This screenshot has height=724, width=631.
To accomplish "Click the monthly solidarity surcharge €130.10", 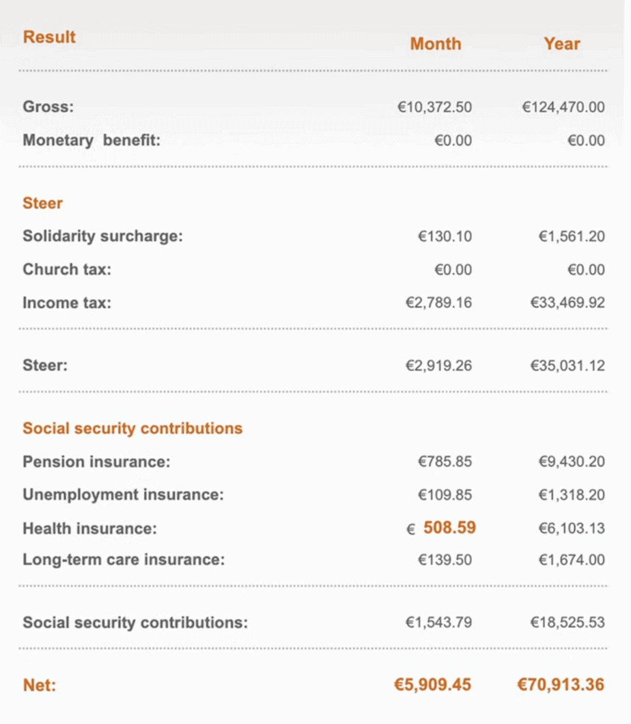I will pos(445,236).
